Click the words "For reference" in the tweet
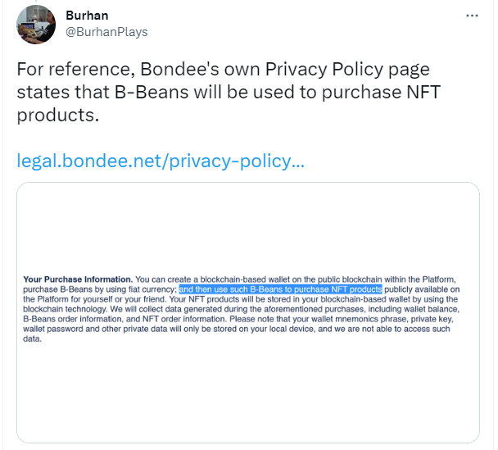This screenshot has width=498, height=450. coord(70,70)
